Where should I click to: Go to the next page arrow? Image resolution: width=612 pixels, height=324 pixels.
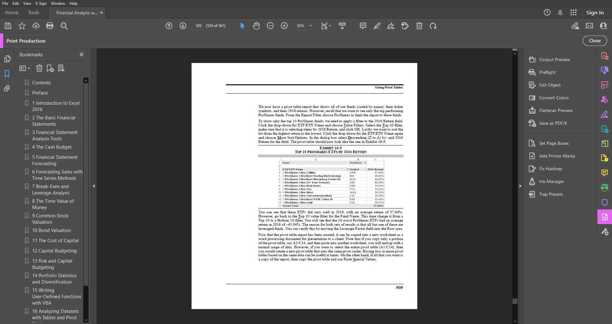point(183,26)
